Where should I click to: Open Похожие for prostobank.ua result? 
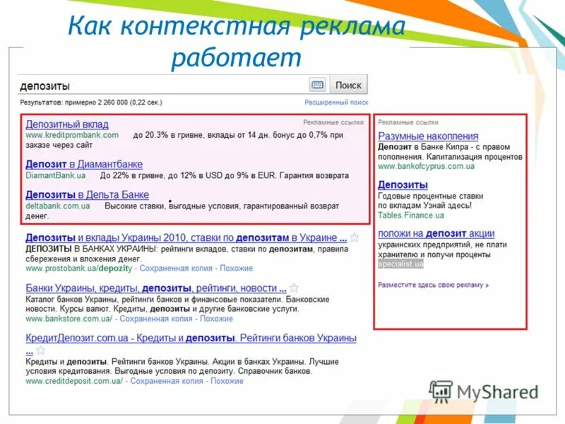pyautogui.click(x=237, y=269)
